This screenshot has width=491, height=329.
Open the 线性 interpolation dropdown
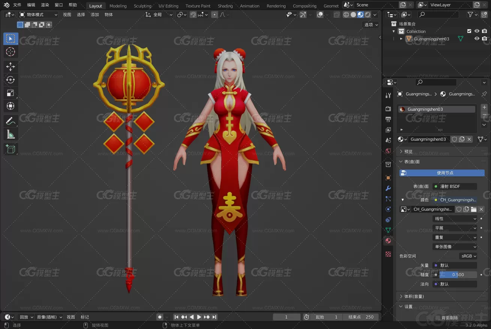click(455, 219)
